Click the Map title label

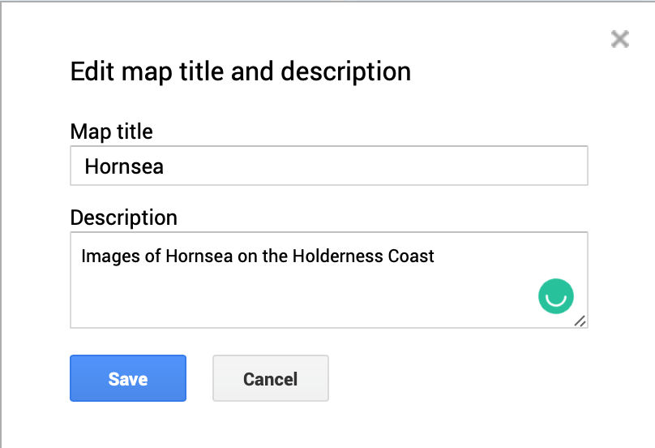(111, 131)
